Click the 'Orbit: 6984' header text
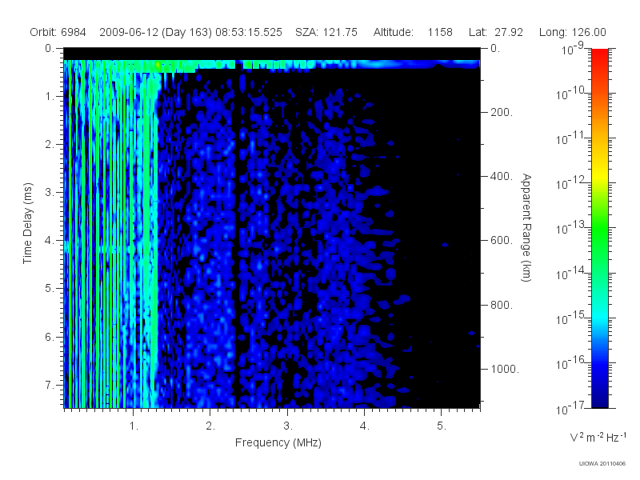640x480 pixels. (58, 32)
